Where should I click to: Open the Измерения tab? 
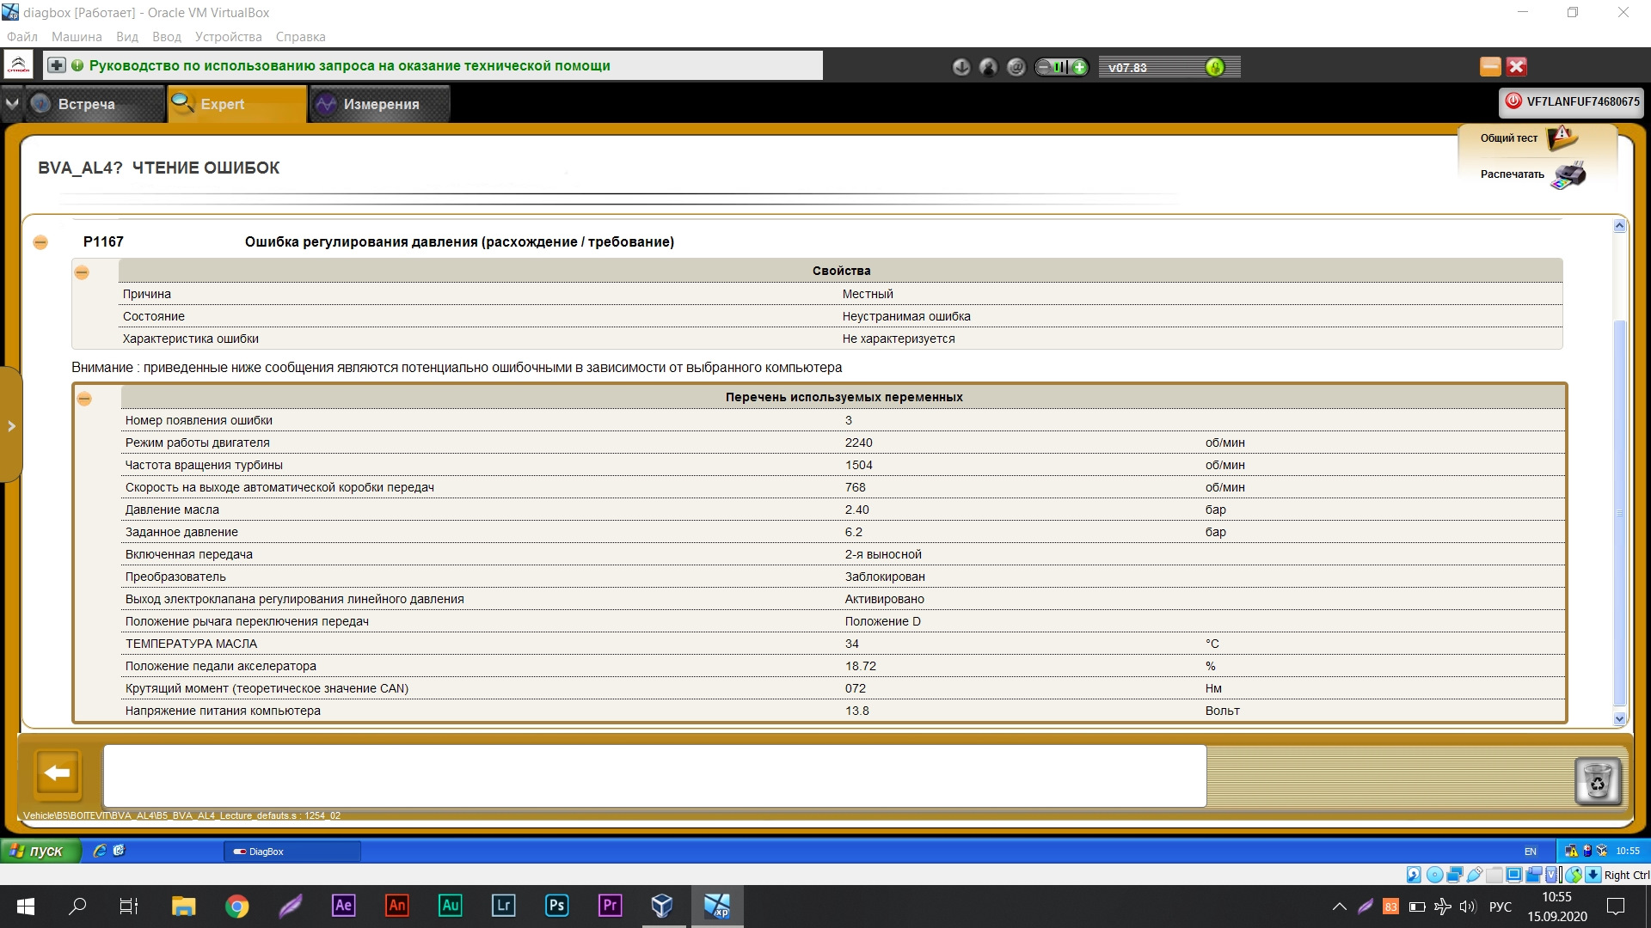pos(379,104)
